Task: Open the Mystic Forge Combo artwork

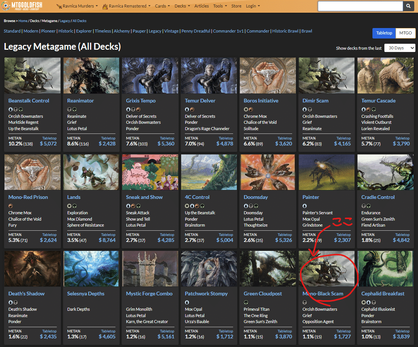Action: coord(150,268)
